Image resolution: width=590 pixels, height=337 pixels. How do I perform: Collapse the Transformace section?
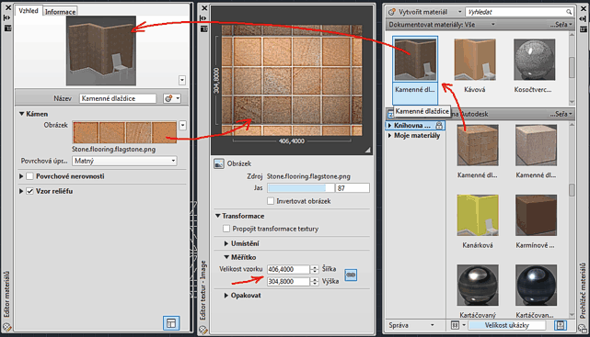pos(218,216)
